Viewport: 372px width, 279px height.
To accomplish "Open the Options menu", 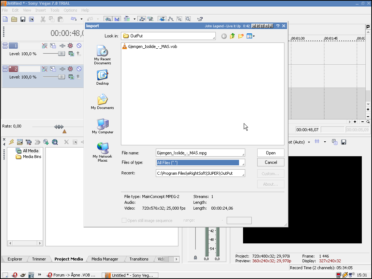I will pos(70,10).
